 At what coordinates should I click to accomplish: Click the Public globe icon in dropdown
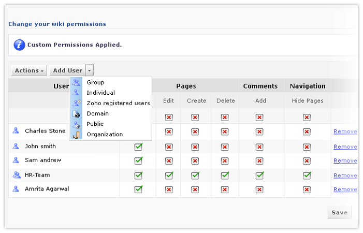[x=76, y=125]
